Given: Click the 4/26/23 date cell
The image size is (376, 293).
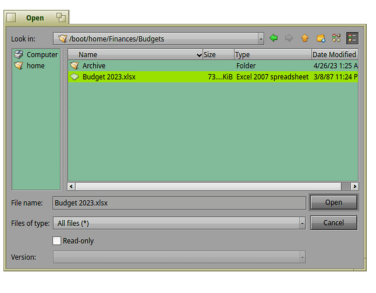Looking at the screenshot, I should coord(336,66).
